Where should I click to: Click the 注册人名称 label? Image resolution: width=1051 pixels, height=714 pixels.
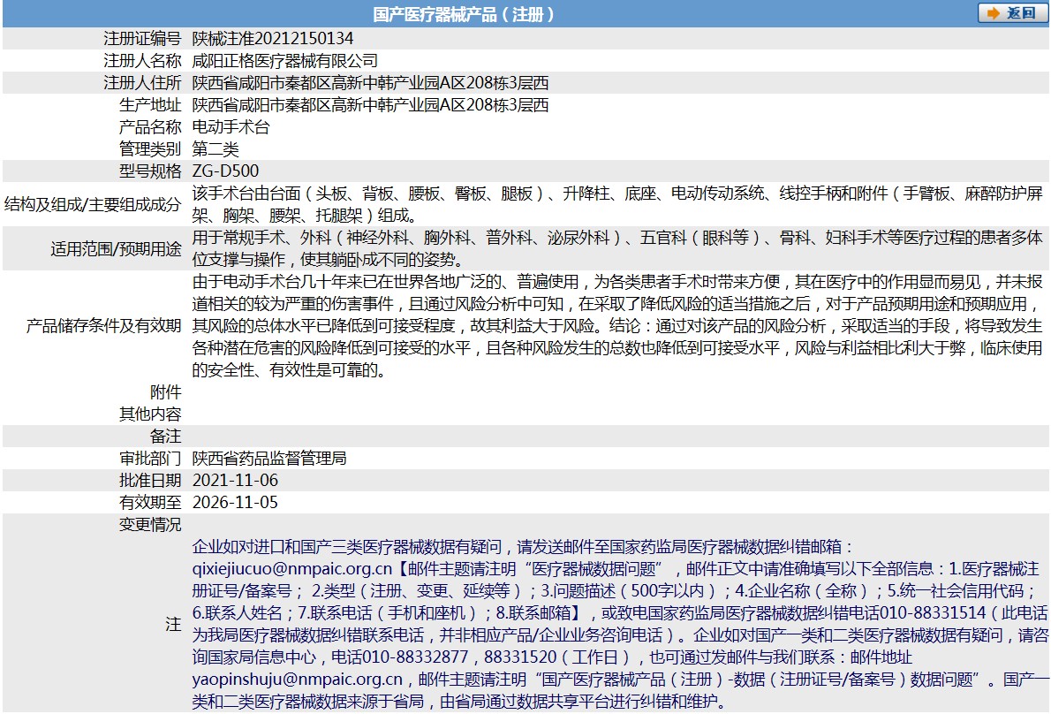[x=142, y=61]
